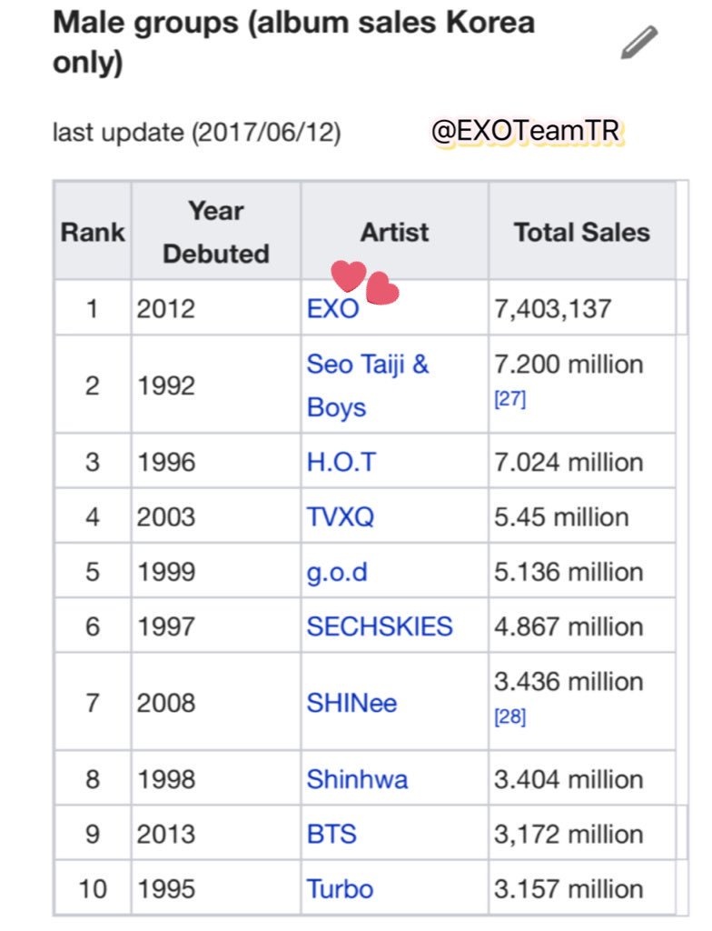Click the g.o.d artist link
Viewport: 712px width, 931px height.
pos(337,572)
